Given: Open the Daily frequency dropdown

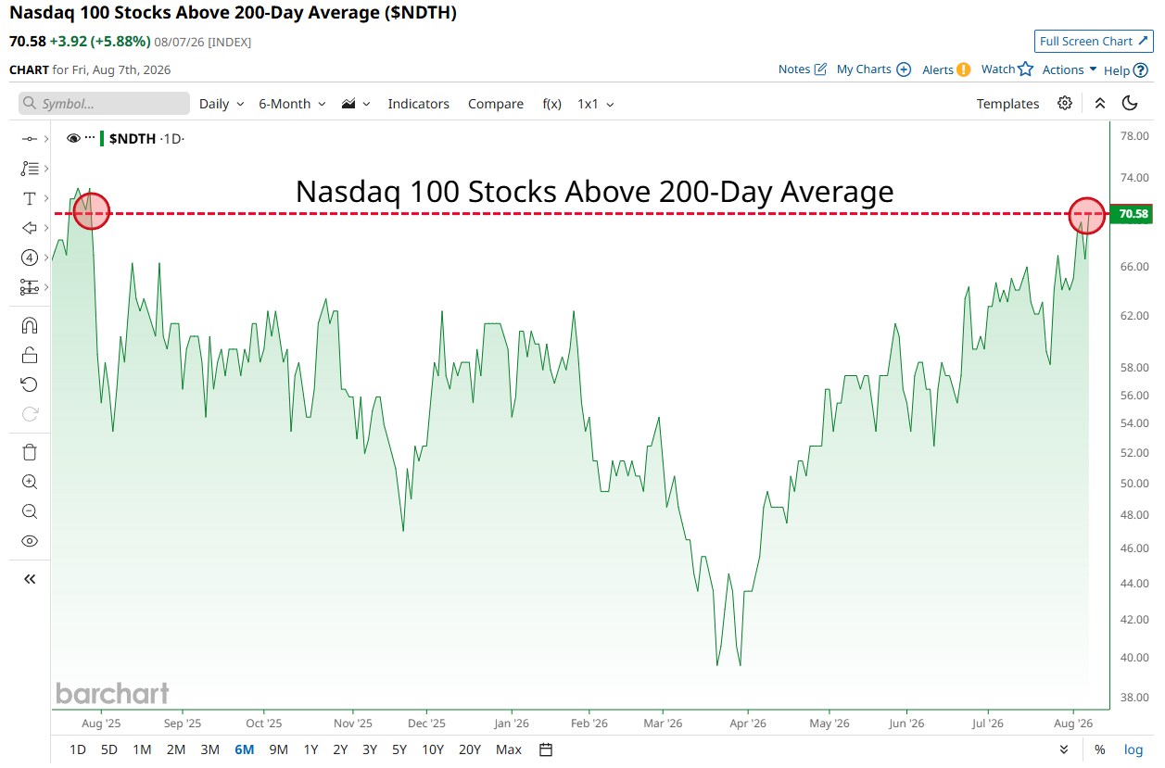Looking at the screenshot, I should click(222, 104).
